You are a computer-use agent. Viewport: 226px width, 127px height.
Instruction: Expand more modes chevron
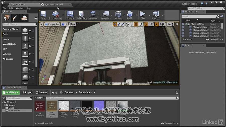[x=36, y=18]
